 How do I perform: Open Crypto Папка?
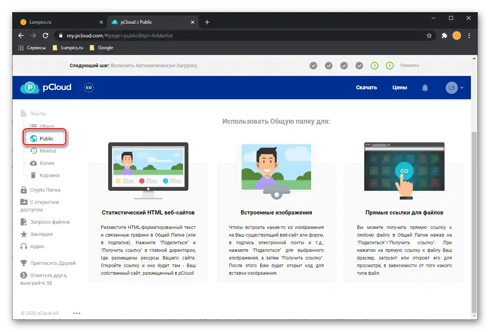[45, 190]
